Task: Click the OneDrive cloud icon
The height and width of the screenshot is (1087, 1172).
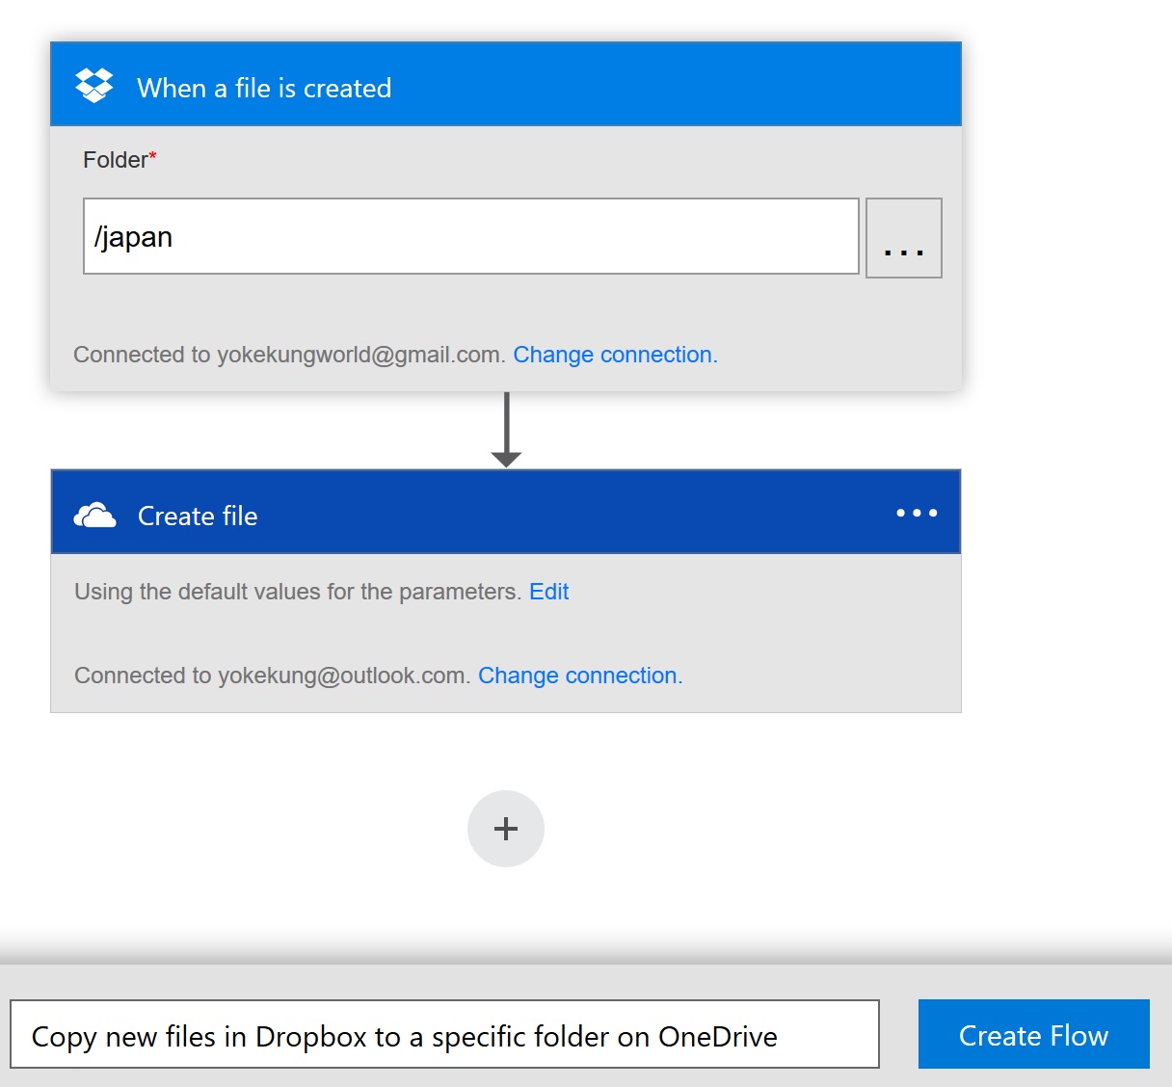Action: pos(94,516)
